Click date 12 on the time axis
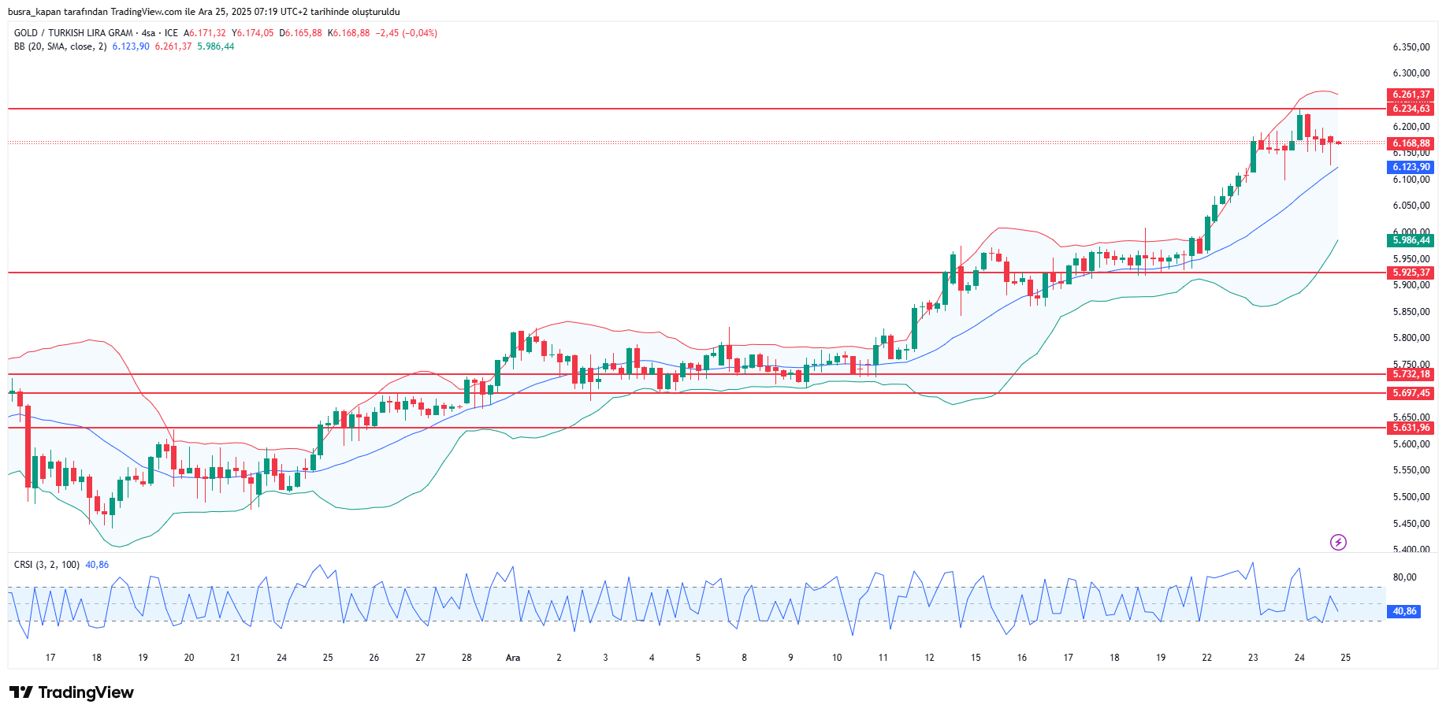 coord(929,658)
